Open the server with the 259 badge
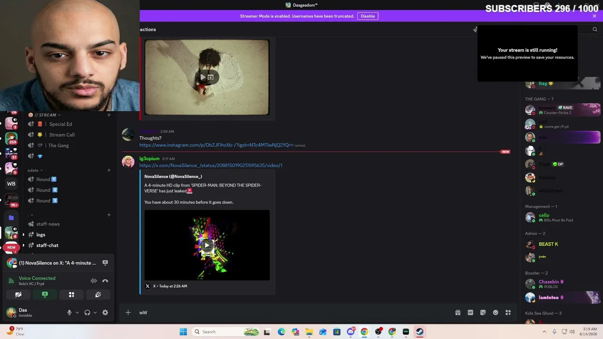 (x=11, y=139)
